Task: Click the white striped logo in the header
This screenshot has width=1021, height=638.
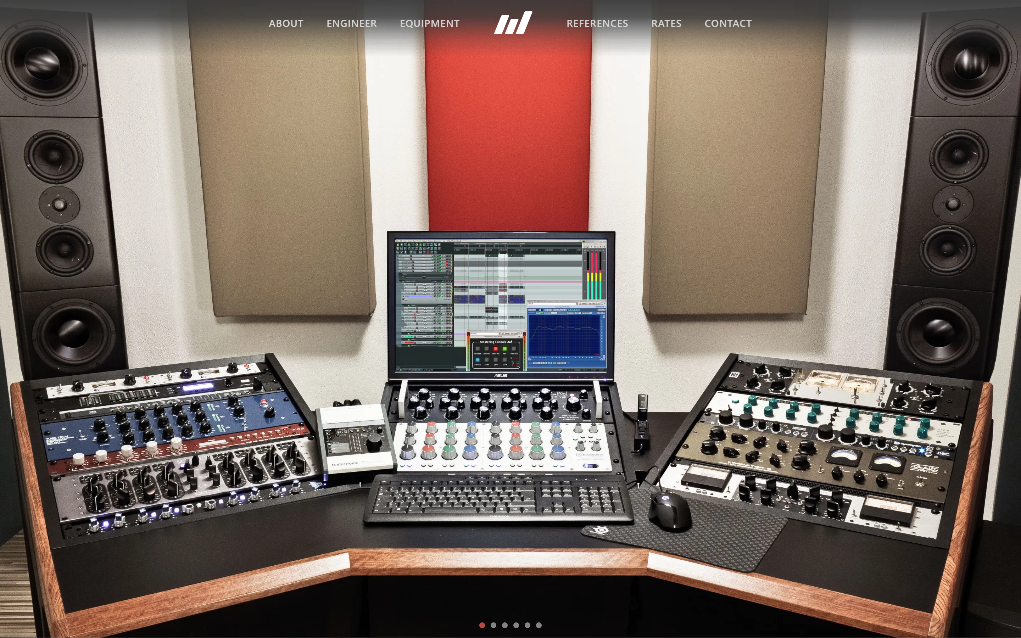Action: 513,23
